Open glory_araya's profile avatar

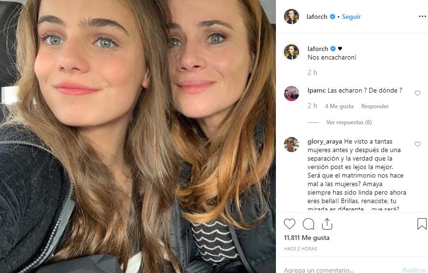tap(291, 145)
